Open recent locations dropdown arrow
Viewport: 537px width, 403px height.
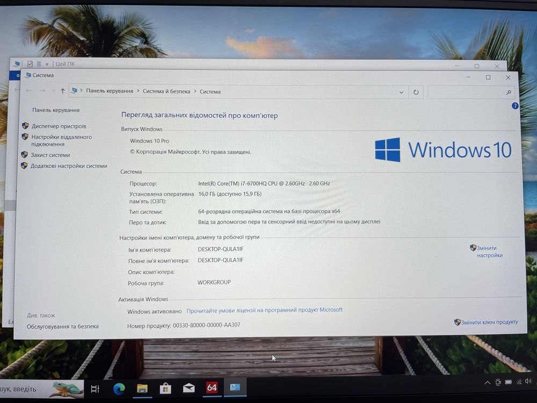click(53, 91)
